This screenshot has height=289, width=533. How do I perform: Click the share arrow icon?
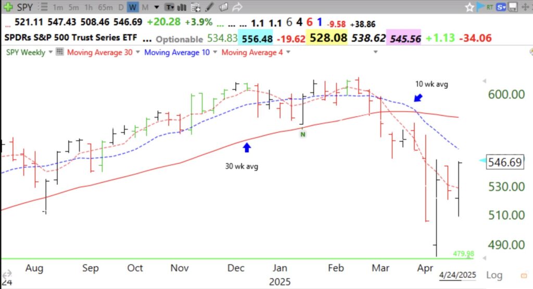237,7
